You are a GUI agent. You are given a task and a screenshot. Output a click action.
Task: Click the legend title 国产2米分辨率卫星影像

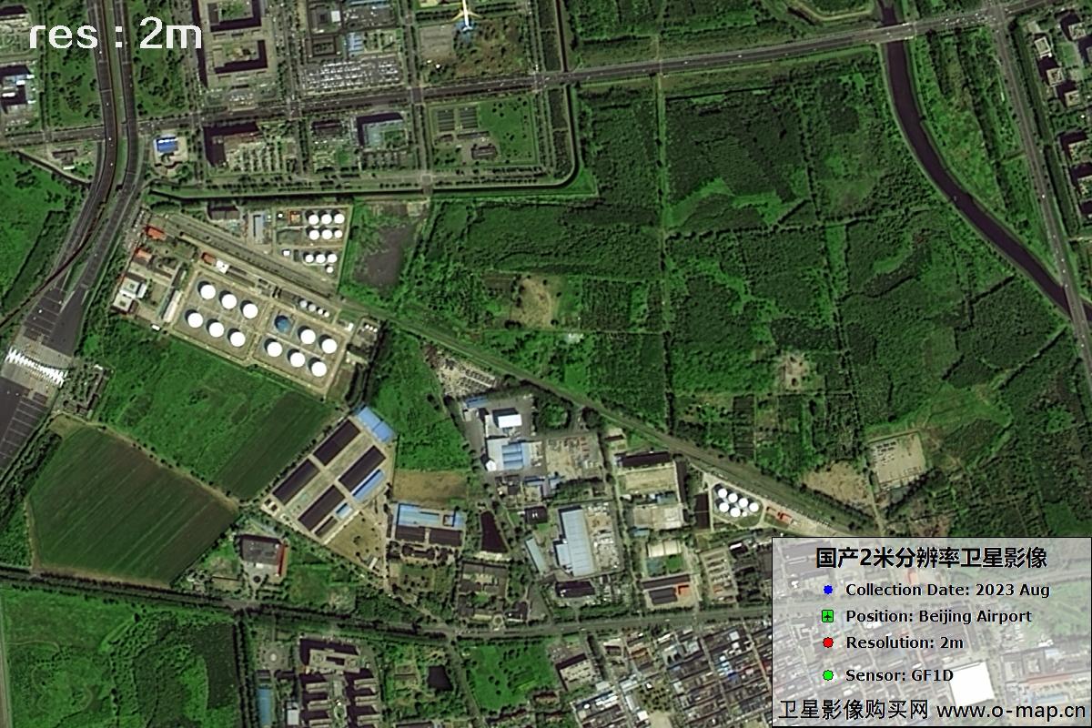click(930, 557)
